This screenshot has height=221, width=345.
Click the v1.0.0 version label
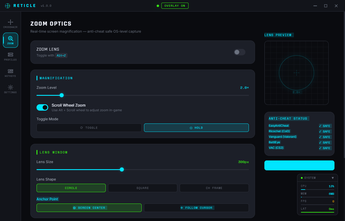point(46,6)
